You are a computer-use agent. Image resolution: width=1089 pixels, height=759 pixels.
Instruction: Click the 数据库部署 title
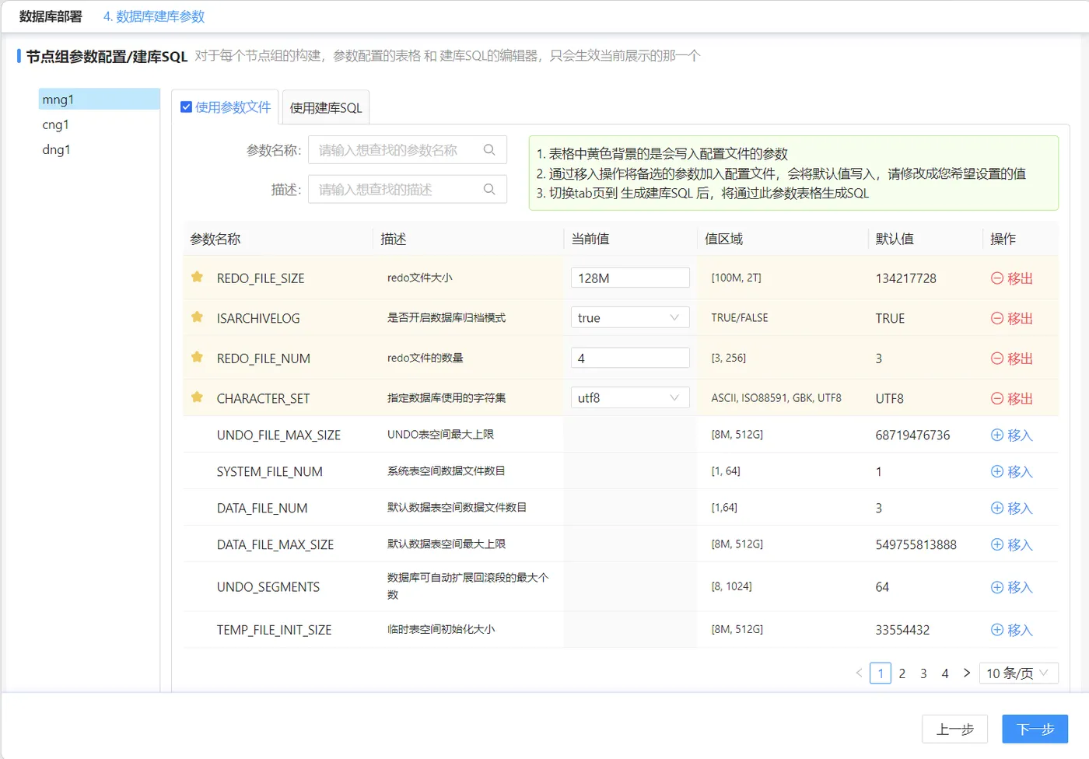(51, 16)
